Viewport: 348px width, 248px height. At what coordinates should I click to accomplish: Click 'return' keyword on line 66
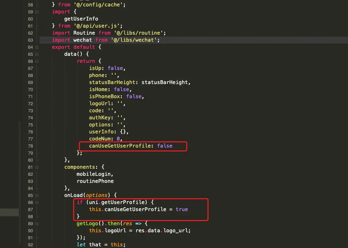tap(86, 61)
